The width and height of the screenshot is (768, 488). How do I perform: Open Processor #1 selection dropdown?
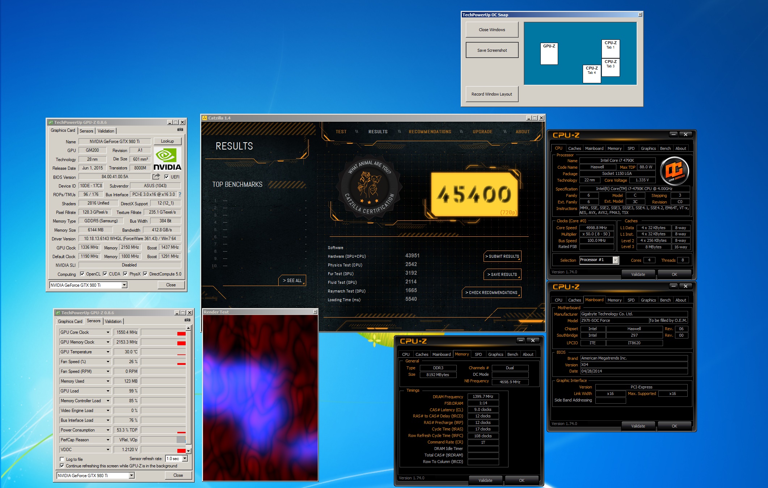pyautogui.click(x=615, y=260)
